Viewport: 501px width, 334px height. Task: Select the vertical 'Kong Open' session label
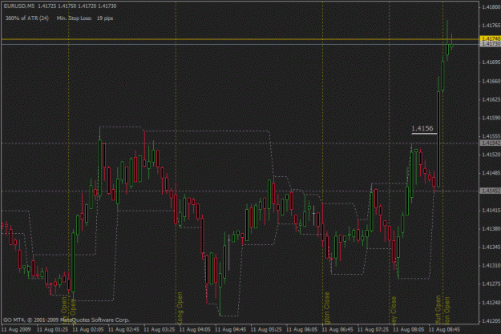(x=180, y=308)
